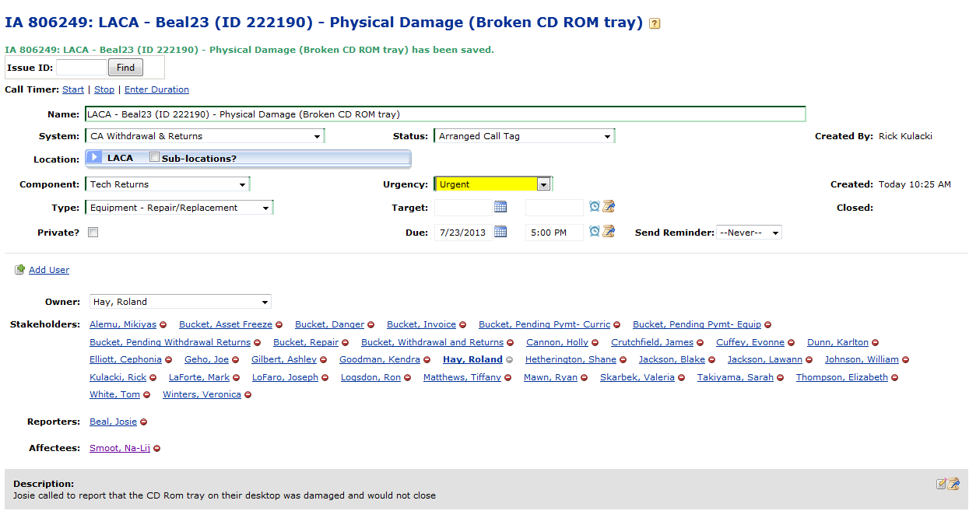The image size is (969, 511).
Task: Open the Owner dropdown showing Hay, Roland
Action: coord(179,302)
